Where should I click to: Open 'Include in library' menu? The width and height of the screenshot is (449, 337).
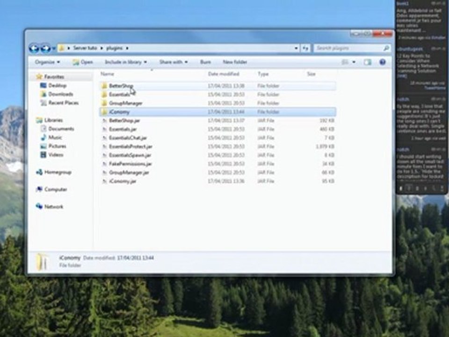tap(126, 62)
